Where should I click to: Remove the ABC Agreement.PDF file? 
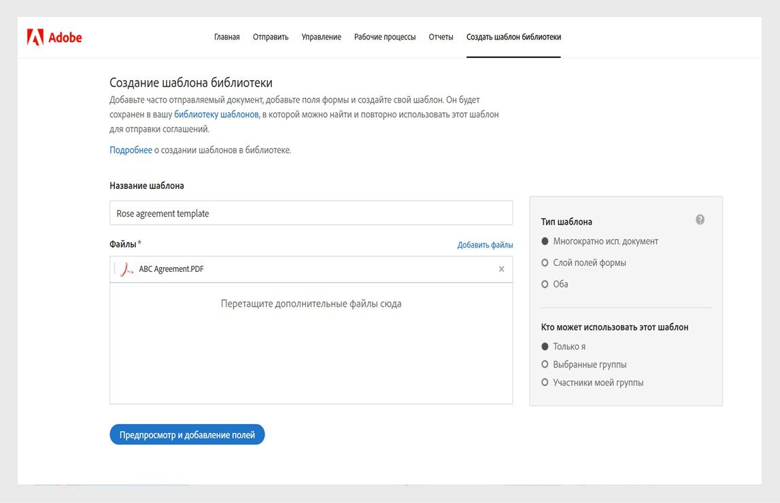pyautogui.click(x=501, y=269)
